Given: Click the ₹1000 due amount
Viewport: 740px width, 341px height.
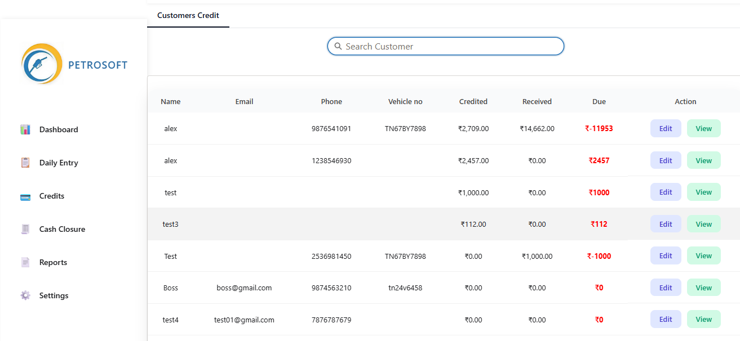Looking at the screenshot, I should point(599,192).
